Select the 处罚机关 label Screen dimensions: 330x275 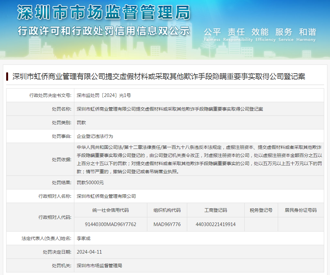[61, 266]
